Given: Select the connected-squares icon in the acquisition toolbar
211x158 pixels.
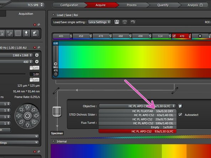Looking at the screenshot, I should [x=10, y=33].
